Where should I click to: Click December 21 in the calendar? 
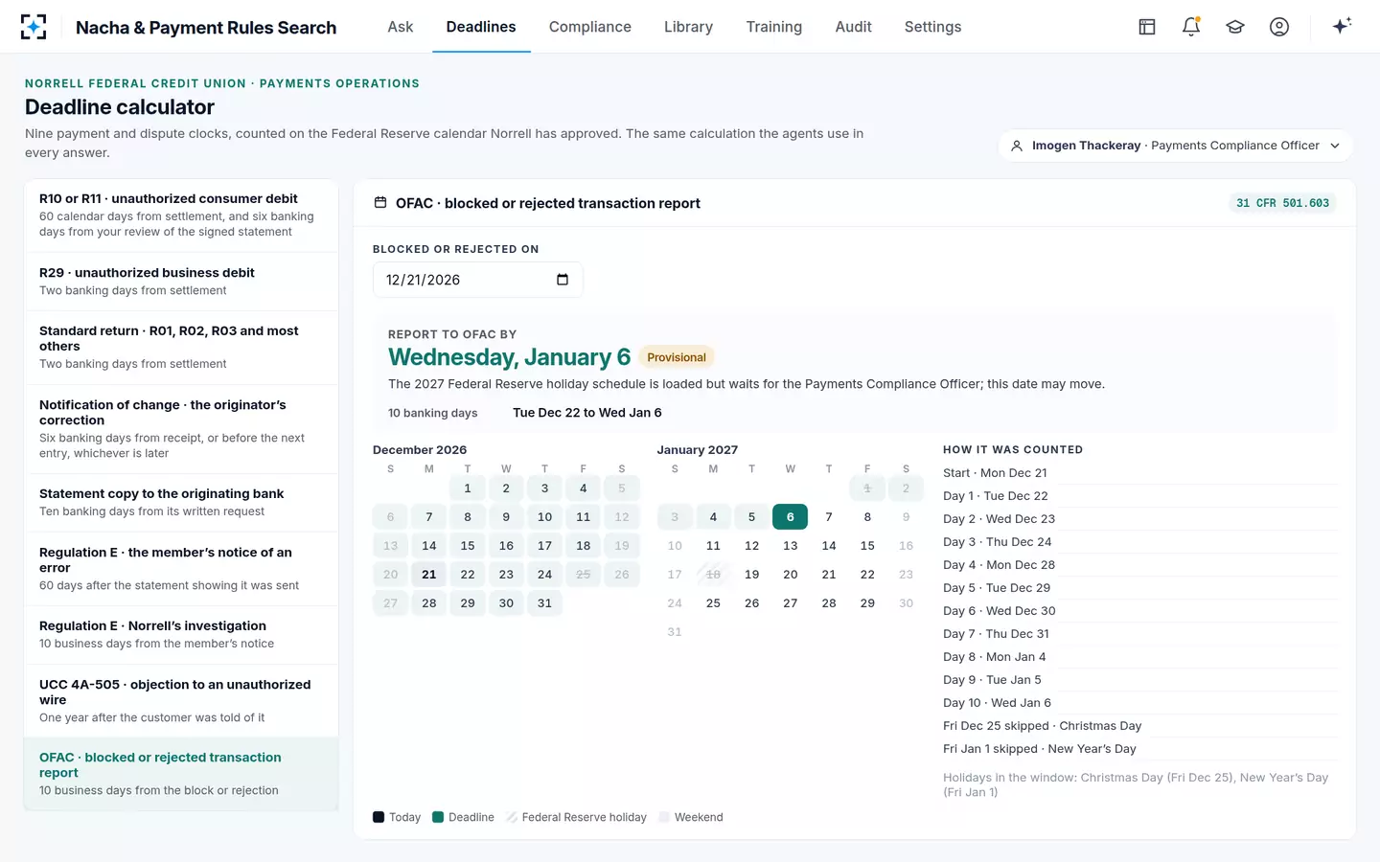(x=429, y=575)
